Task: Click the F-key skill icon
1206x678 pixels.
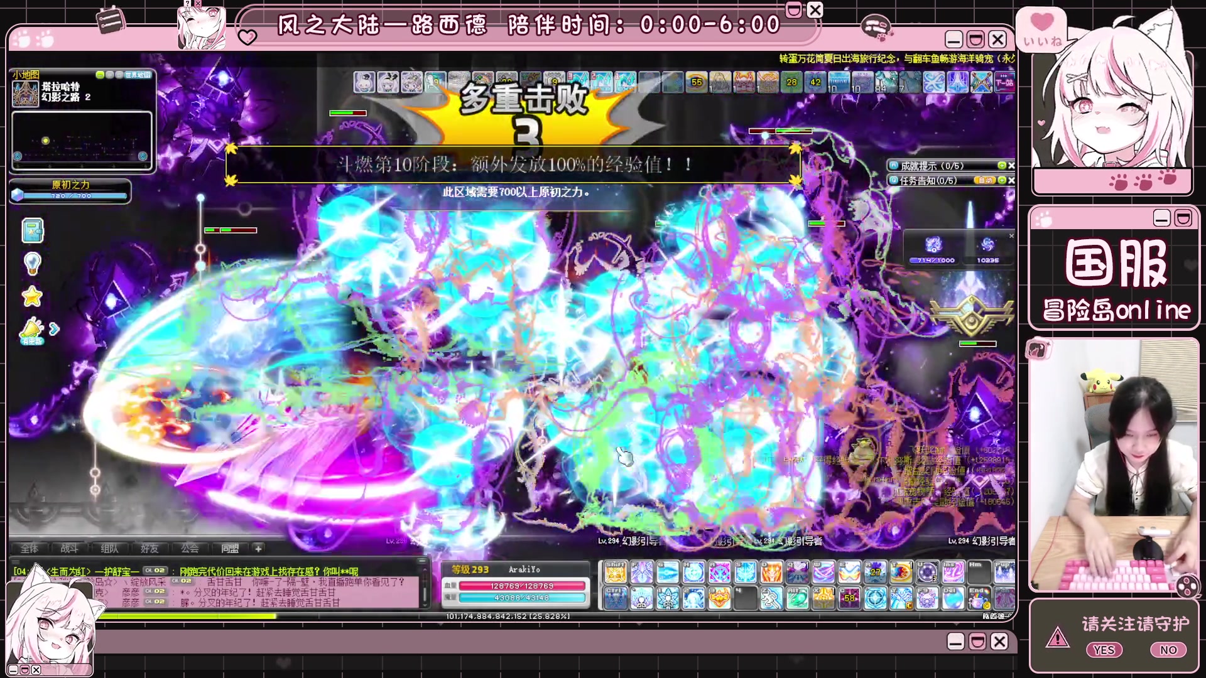Action: click(641, 572)
